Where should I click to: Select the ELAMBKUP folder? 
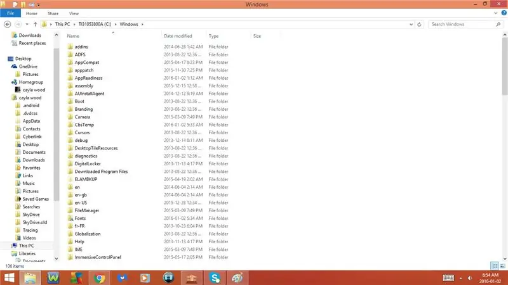pyautogui.click(x=86, y=179)
